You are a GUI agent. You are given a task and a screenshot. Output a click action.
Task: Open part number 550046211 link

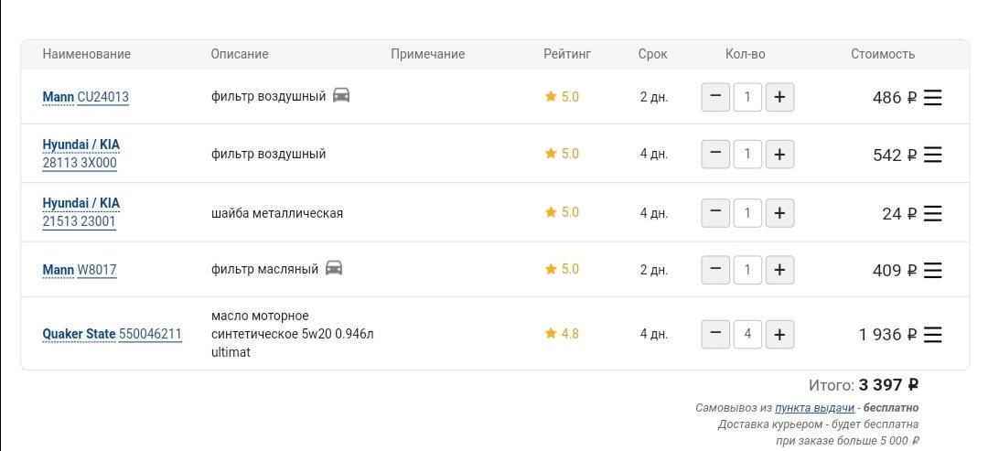pos(150,334)
